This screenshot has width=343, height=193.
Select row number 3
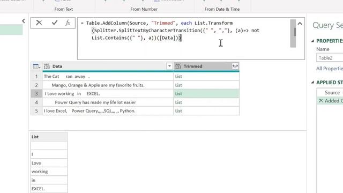[36, 94]
